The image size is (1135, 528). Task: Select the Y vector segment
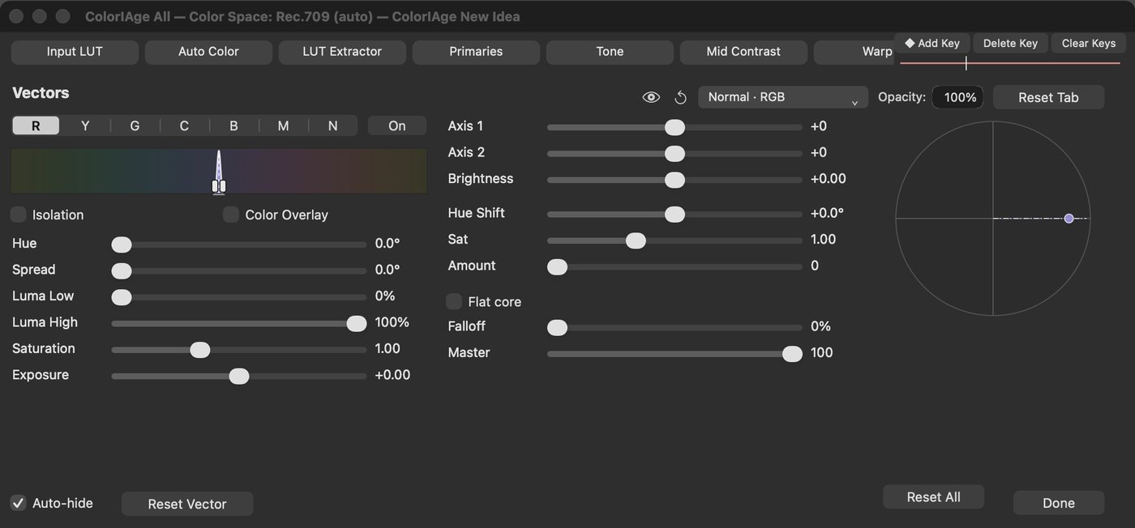[x=85, y=126]
